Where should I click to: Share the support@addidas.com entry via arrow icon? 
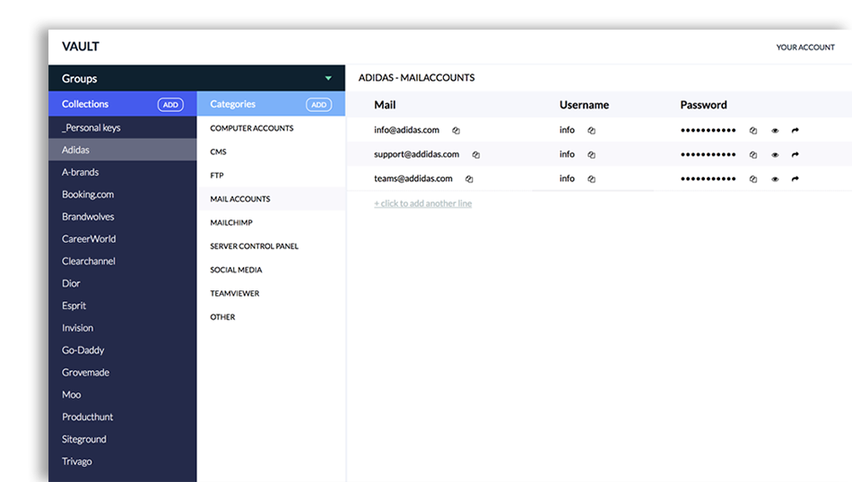coord(795,155)
